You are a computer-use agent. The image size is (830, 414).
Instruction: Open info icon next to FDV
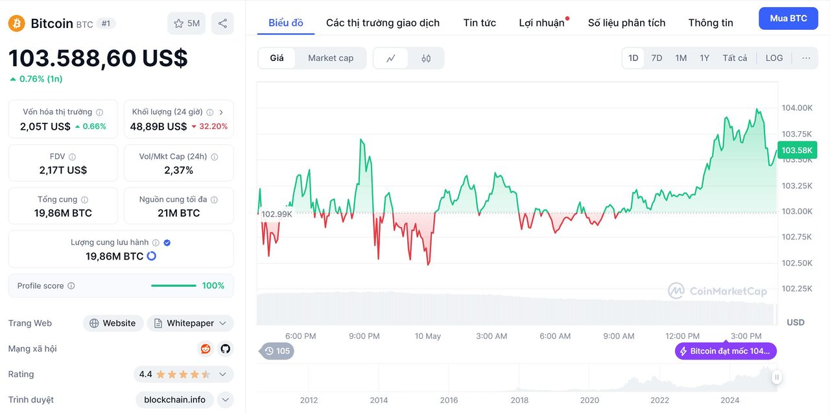72,157
